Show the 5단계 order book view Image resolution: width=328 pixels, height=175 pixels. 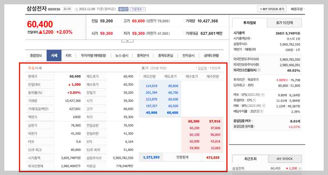[202, 68]
